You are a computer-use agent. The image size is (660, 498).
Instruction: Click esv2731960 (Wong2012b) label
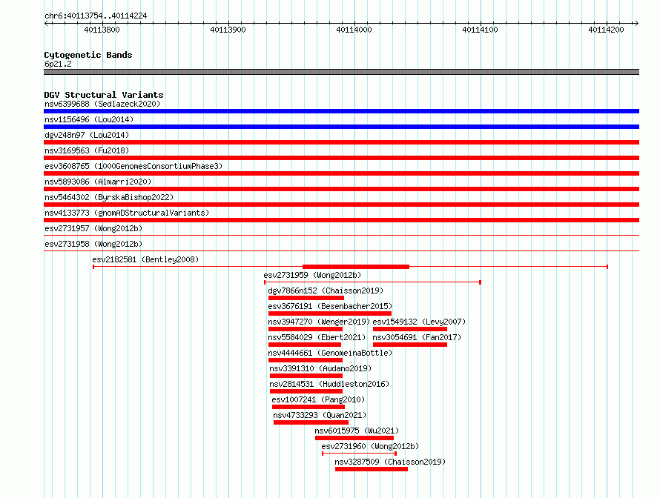coord(370,446)
